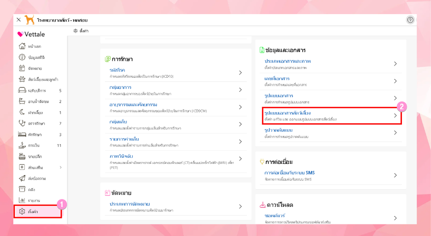Click the stethoscope ตรวจรักษา icon

[22, 123]
